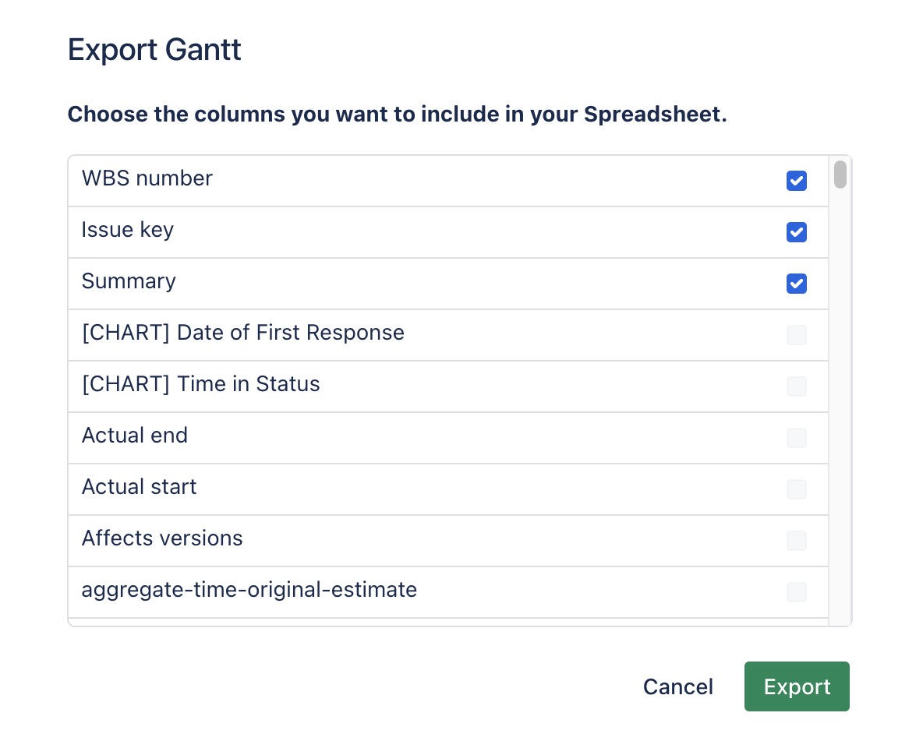
Task: Click the 'Affects versions' row label
Action: [162, 538]
